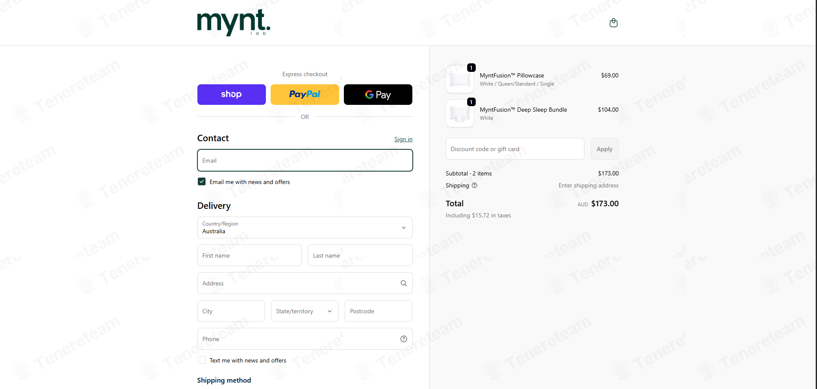This screenshot has height=389, width=817.
Task: Click the Subtotal · 2 items label
Action: click(469, 173)
